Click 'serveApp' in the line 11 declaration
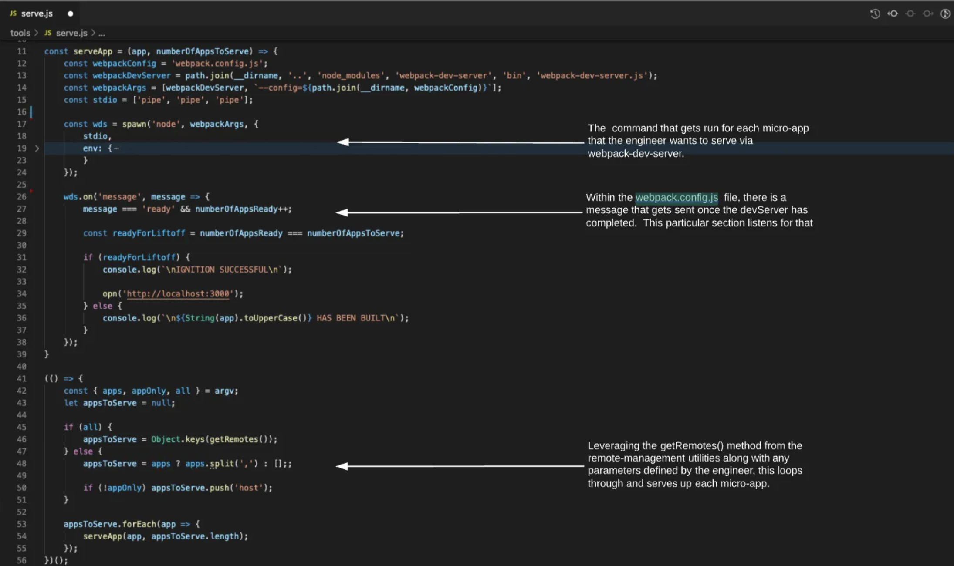 93,51
